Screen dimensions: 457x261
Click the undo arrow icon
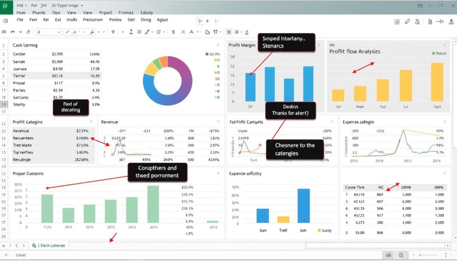[13, 32]
